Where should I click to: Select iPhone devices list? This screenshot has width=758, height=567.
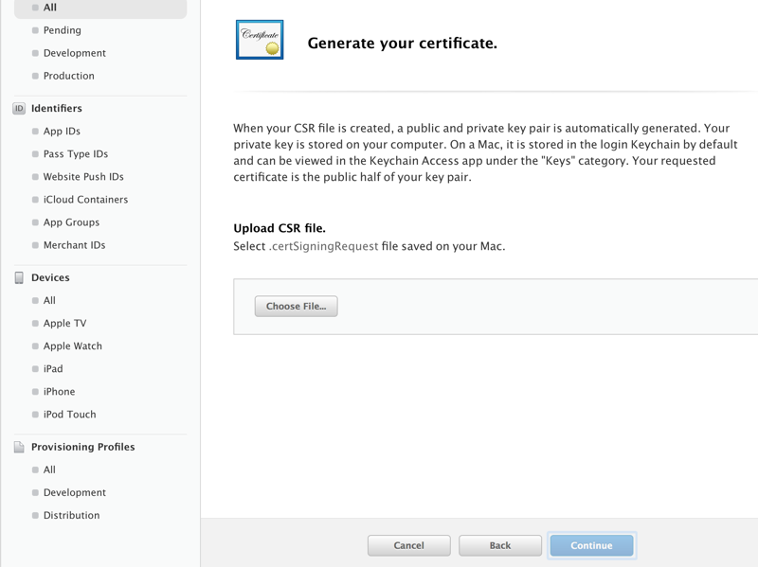coord(59,392)
